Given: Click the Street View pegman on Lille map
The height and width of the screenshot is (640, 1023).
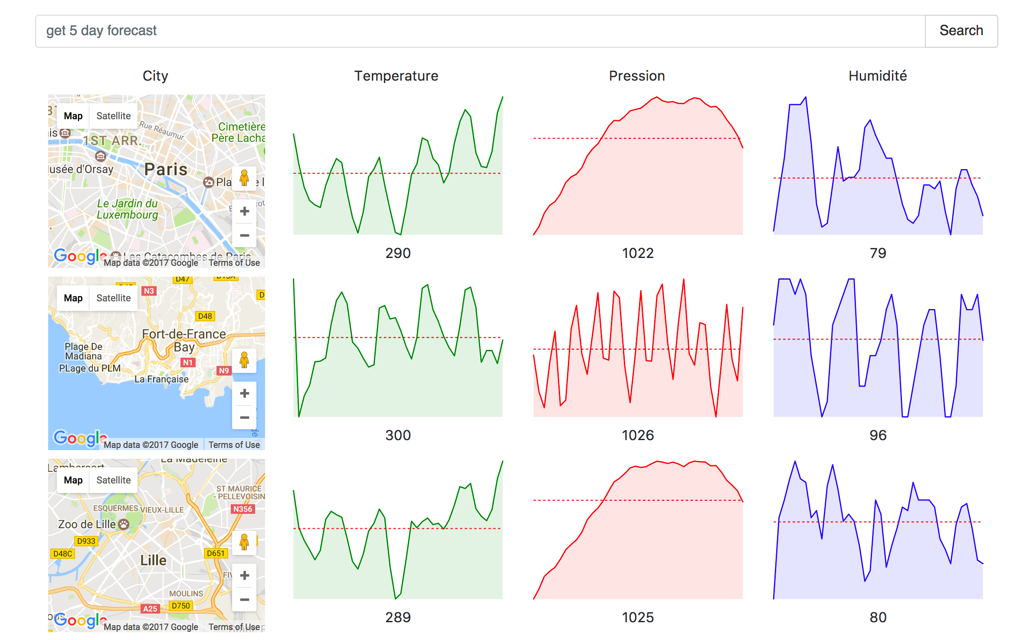Looking at the screenshot, I should tap(244, 542).
